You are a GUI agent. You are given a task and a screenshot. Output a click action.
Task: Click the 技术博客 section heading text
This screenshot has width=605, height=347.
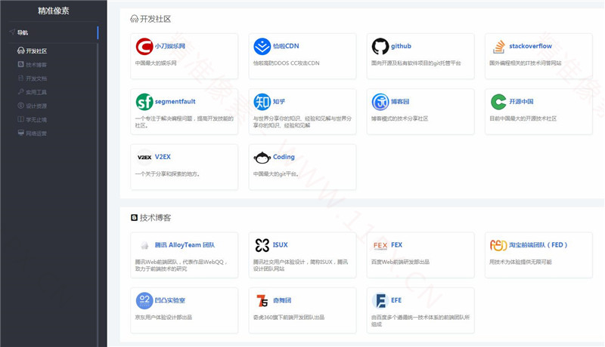(x=155, y=218)
